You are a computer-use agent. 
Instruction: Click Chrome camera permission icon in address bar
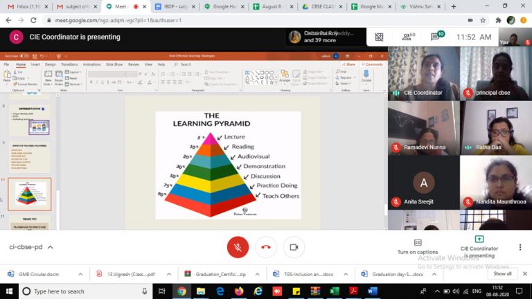(x=470, y=20)
